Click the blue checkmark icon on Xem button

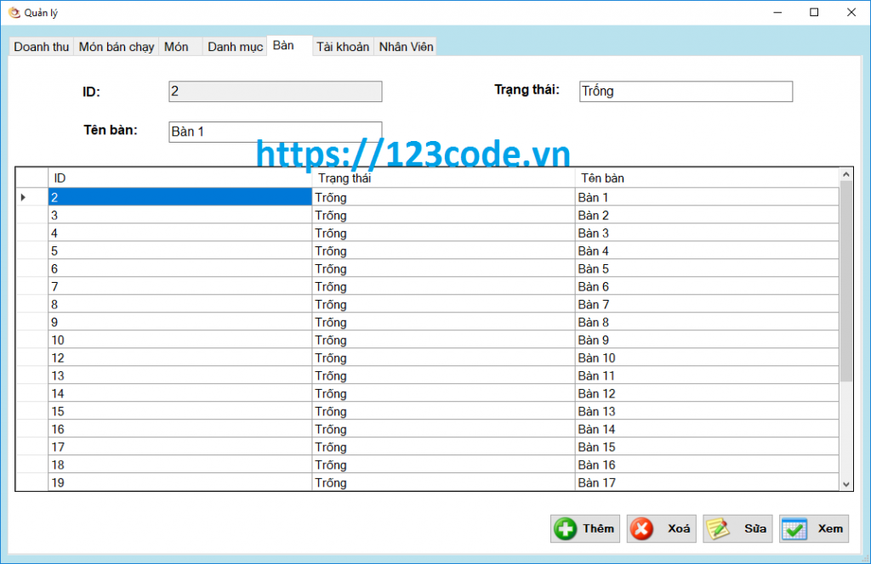tap(796, 528)
